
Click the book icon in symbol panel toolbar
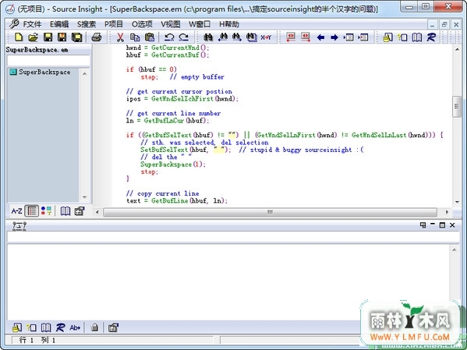(65, 211)
